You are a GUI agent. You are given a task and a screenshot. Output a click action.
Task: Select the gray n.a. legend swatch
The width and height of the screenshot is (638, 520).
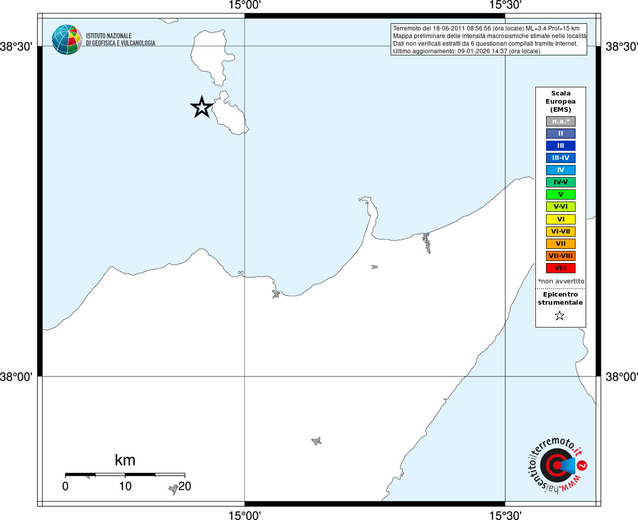click(561, 121)
